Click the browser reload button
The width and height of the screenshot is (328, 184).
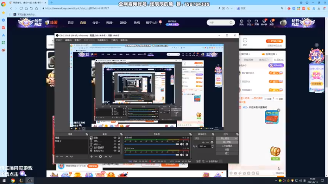(x=21, y=8)
